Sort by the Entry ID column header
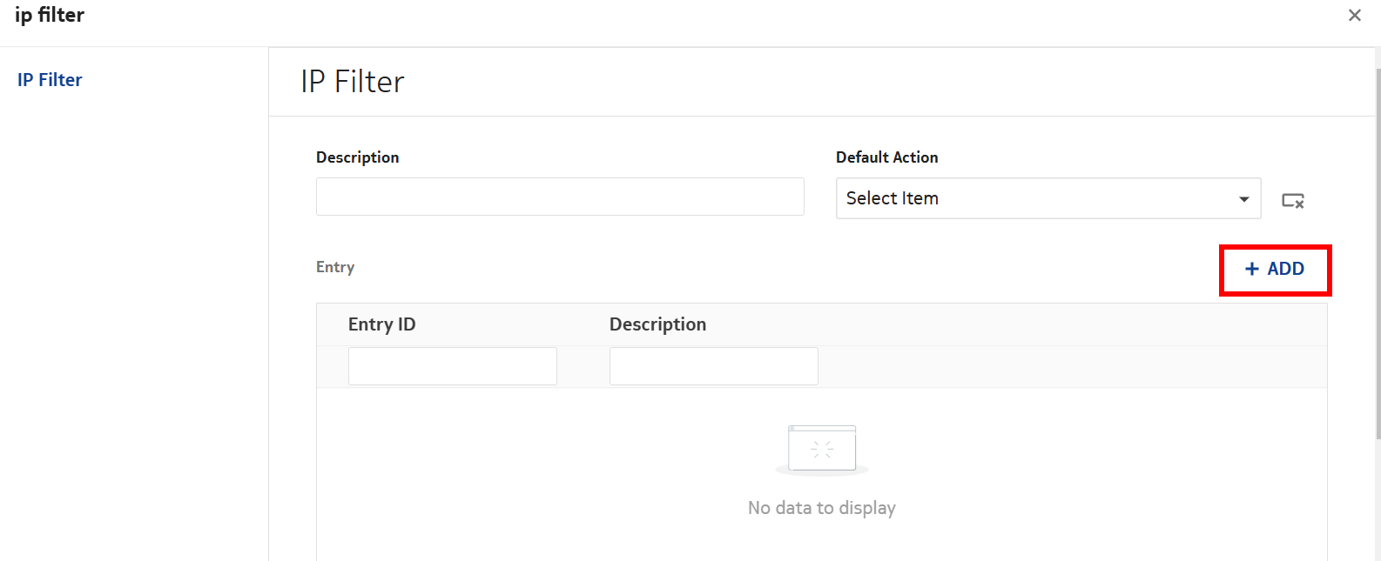Viewport: 1381px width, 561px height. [x=381, y=324]
